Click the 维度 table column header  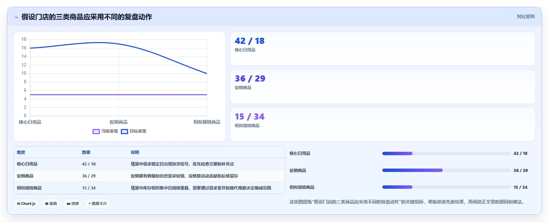[x=21, y=152]
